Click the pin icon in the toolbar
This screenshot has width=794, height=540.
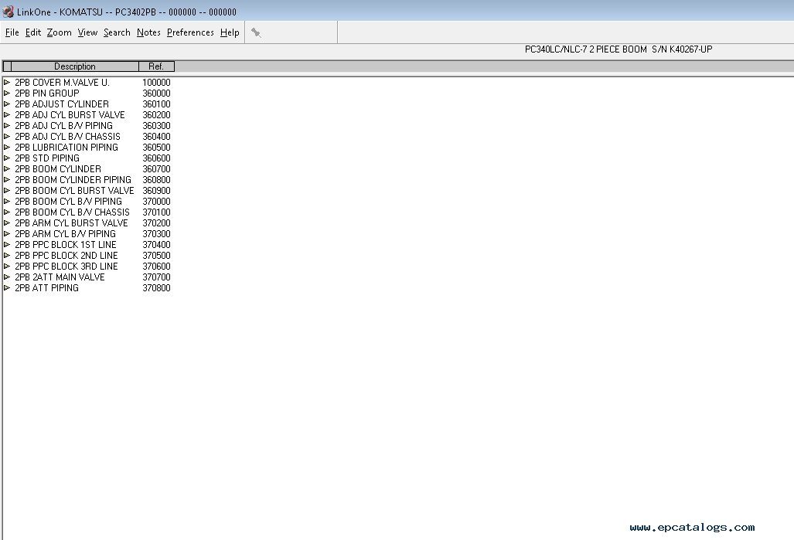(256, 33)
